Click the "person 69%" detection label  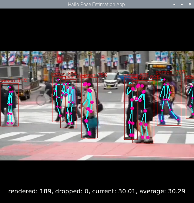tap(136, 75)
